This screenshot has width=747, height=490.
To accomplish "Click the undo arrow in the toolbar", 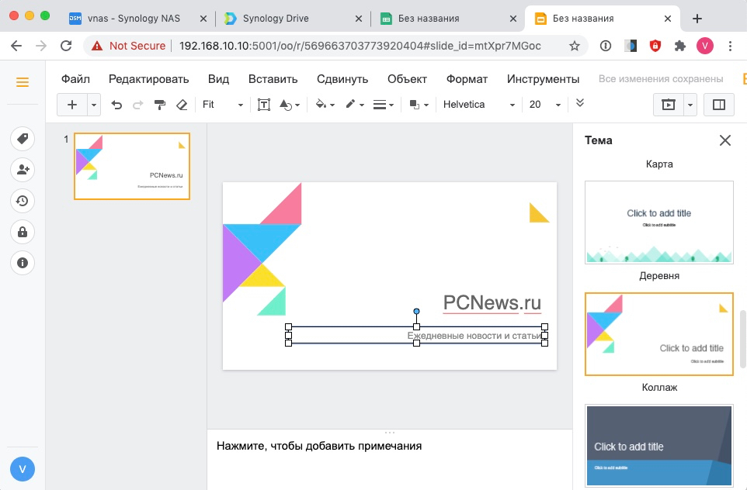I will (116, 105).
